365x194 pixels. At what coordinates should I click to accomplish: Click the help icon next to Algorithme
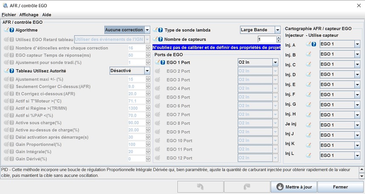[x=11, y=30]
